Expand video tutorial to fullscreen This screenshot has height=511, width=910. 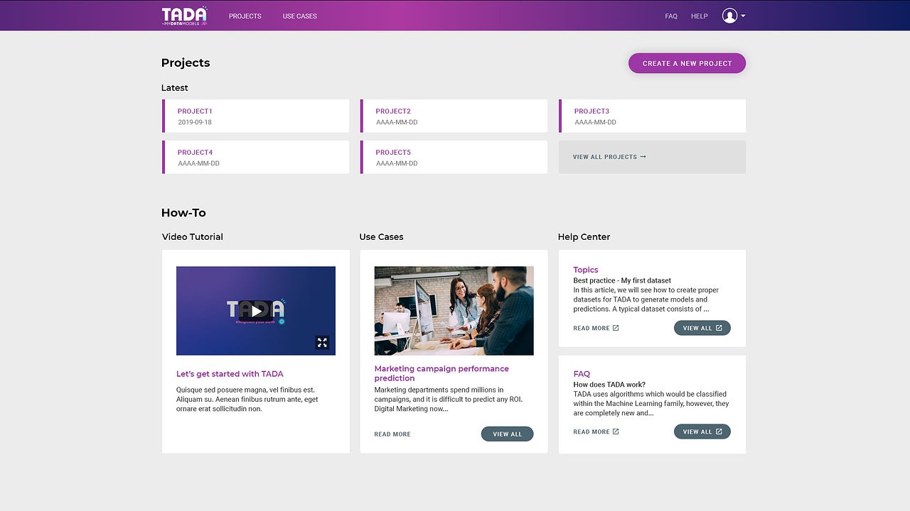point(322,343)
